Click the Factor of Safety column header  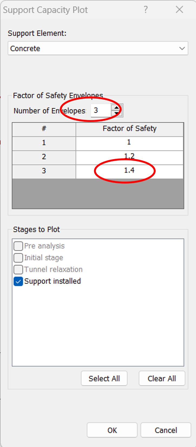129,128
